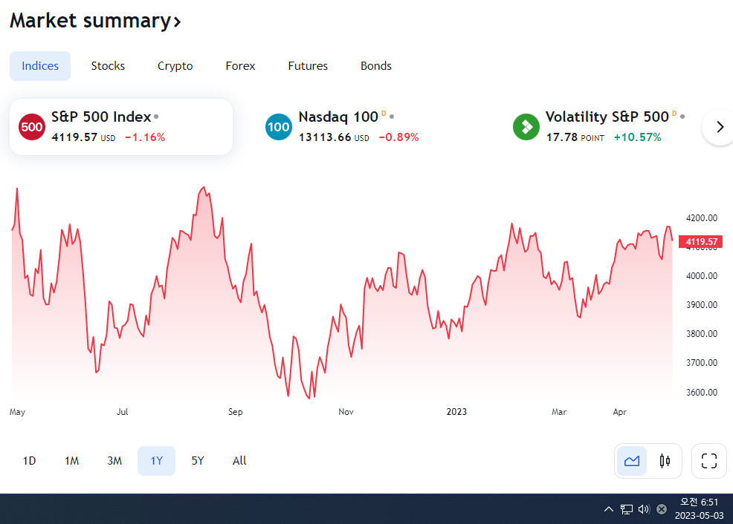Viewport: 733px width, 524px height.
Task: Open taskbar clock showing 6:51
Action: [x=699, y=508]
